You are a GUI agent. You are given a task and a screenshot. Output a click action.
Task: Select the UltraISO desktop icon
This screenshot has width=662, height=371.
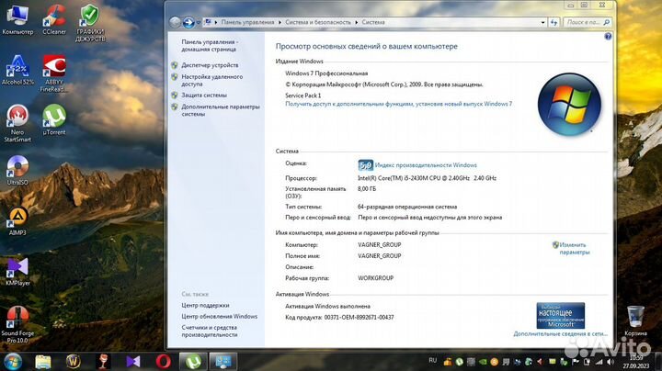(17, 170)
